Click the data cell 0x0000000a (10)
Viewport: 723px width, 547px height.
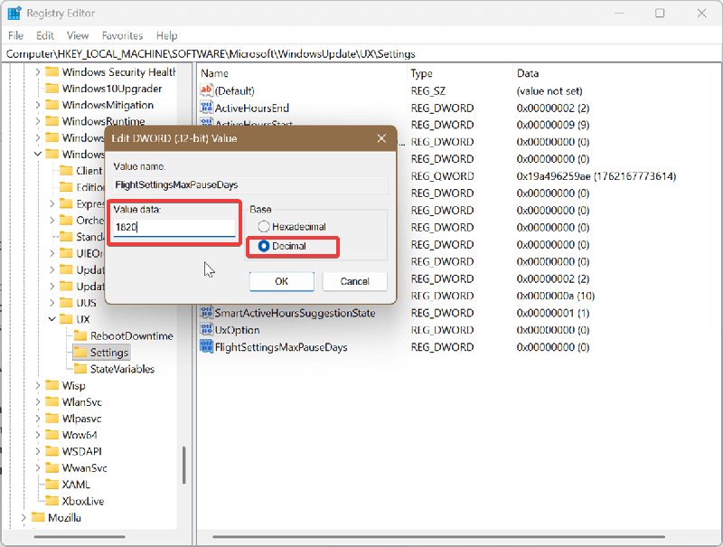click(x=555, y=296)
